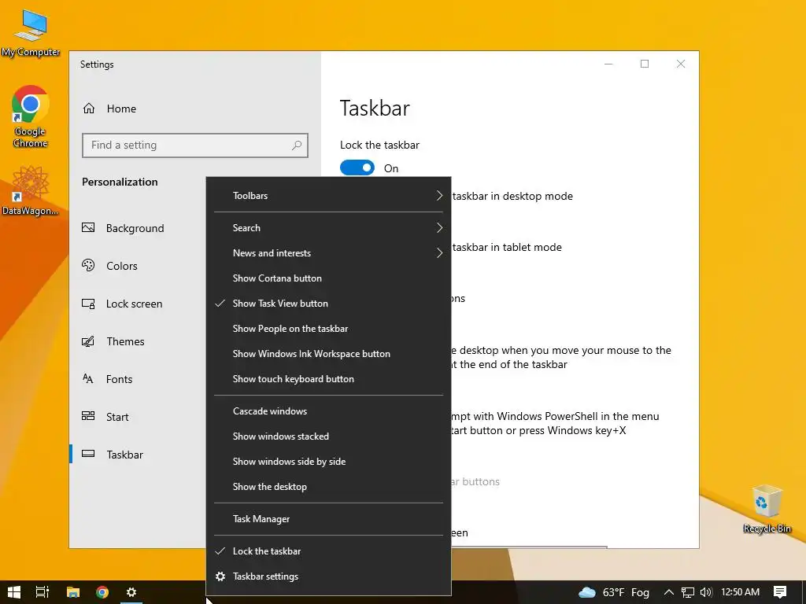This screenshot has width=806, height=604.
Task: Open Lock screen settings page
Action: click(x=122, y=304)
